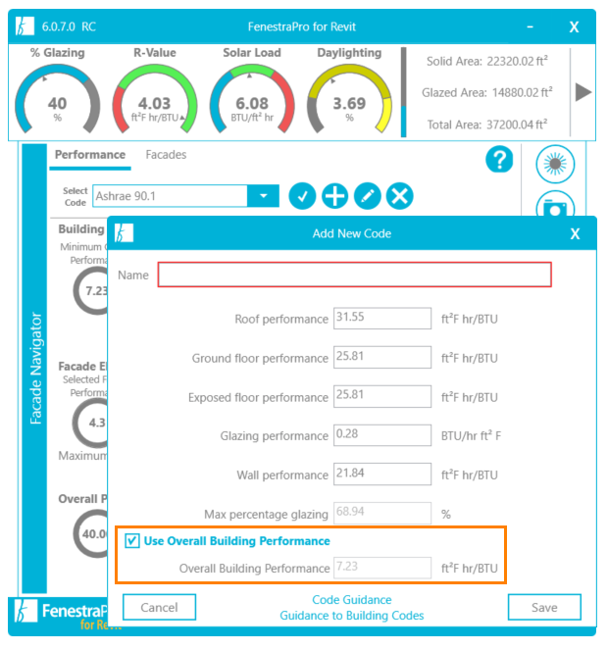Switch to the Facades tab
This screenshot has height=650, width=608.
point(166,155)
